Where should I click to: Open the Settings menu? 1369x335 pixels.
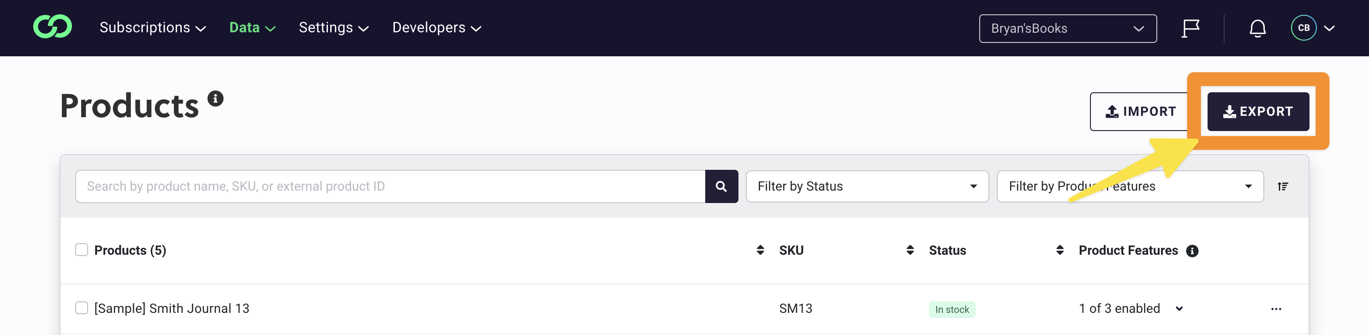coord(334,28)
